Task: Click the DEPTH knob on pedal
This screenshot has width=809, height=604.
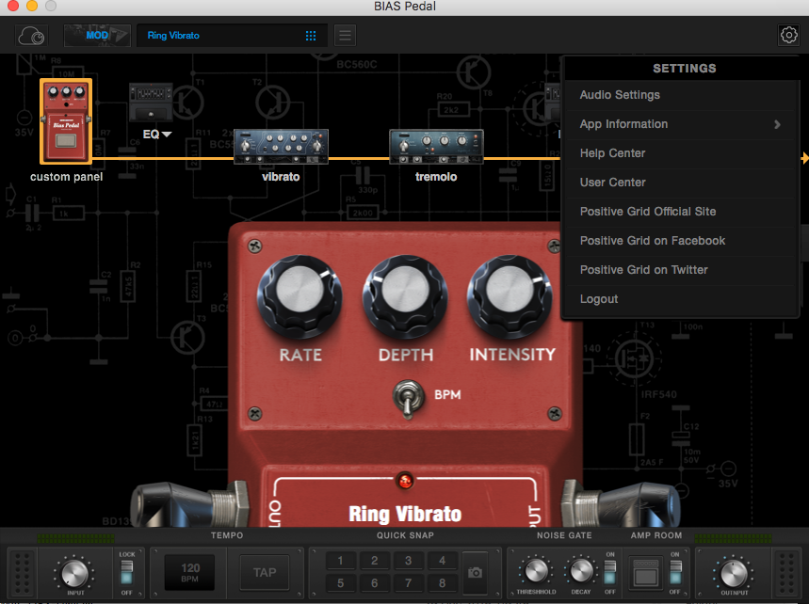Action: (x=405, y=295)
